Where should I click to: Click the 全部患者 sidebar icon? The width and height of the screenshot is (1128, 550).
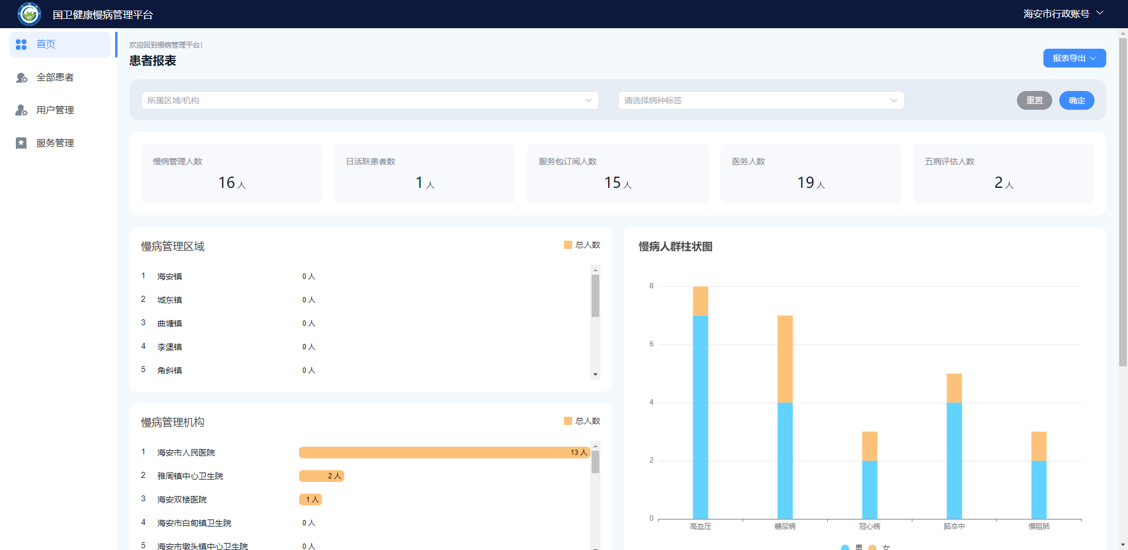click(x=21, y=77)
